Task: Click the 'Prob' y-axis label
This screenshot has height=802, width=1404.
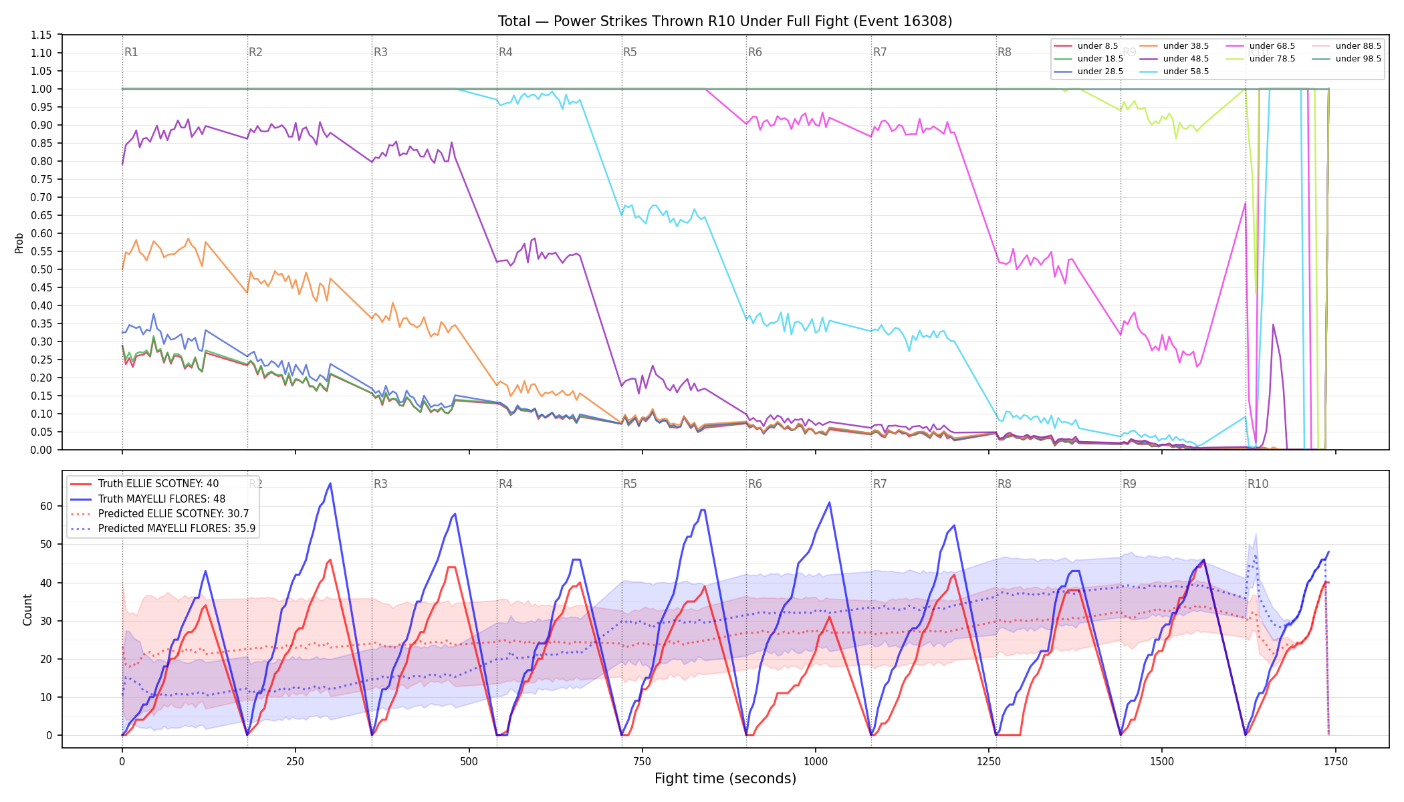Action: tap(19, 243)
